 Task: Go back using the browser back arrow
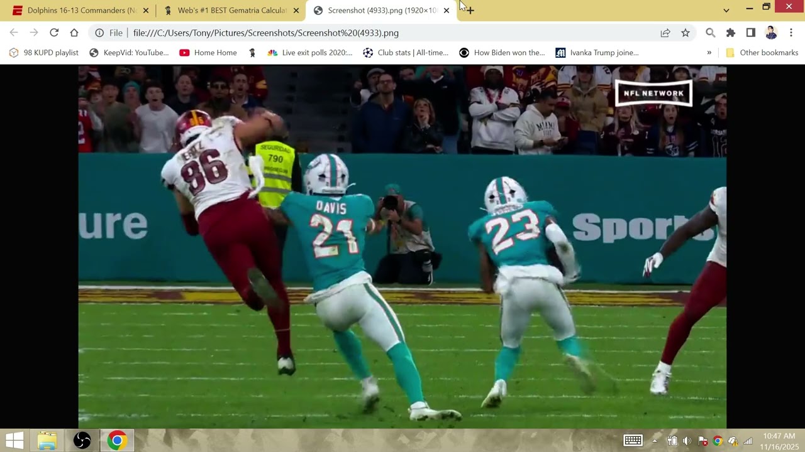tap(14, 33)
